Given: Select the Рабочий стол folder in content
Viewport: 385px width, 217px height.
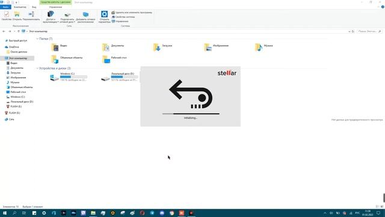Looking at the screenshot, I should coord(114,59).
